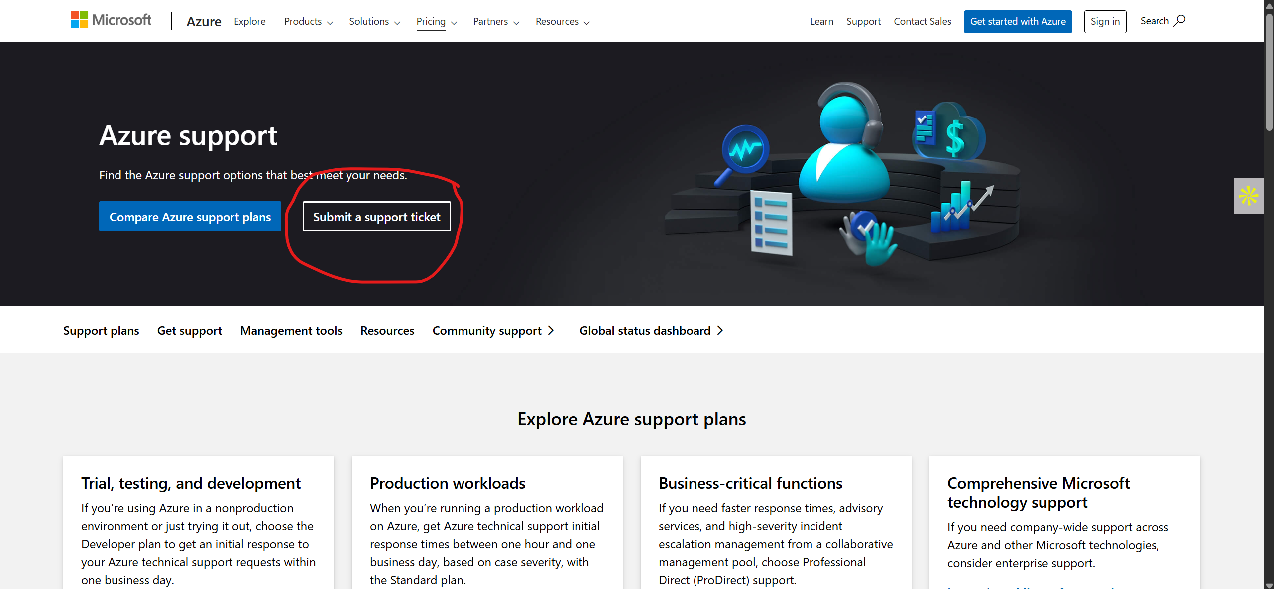1274x589 pixels.
Task: Open Global status dashboard link
Action: [x=651, y=330]
